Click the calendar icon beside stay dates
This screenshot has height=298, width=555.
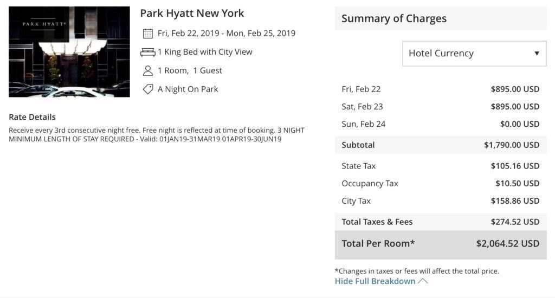[147, 34]
